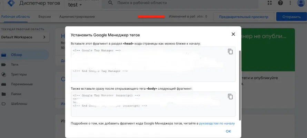Viewport: 307px width, 138px height.
Task: Click the Отправить button
Action: point(291,17)
